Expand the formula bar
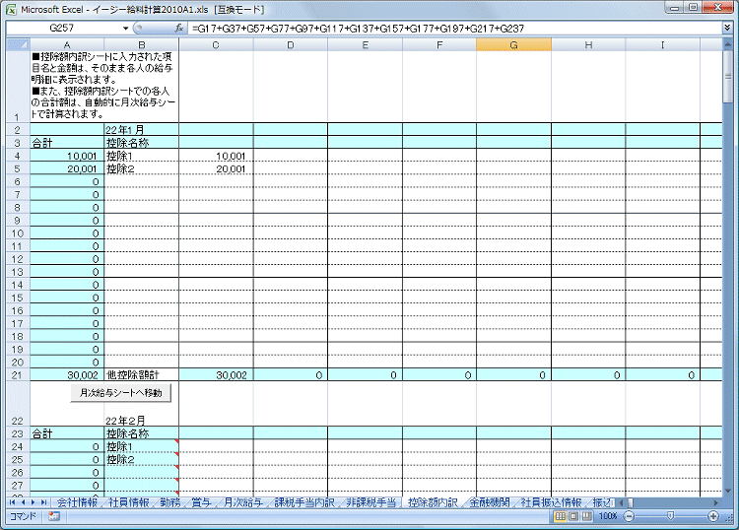Image resolution: width=739 pixels, height=530 pixels. 727,29
